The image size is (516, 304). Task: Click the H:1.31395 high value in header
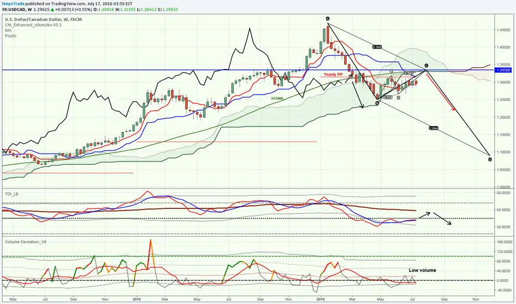tap(125, 9)
